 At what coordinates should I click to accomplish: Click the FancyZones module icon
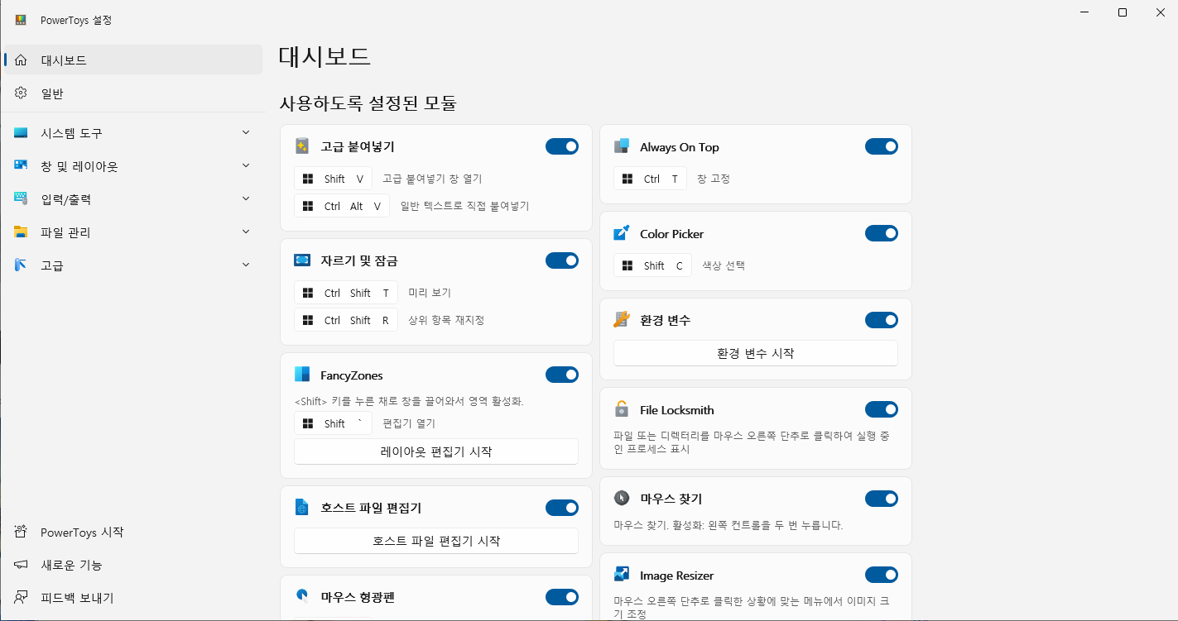[302, 375]
